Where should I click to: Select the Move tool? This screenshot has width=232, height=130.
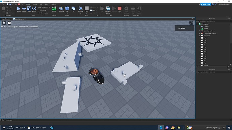pyautogui.click(x=24, y=9)
